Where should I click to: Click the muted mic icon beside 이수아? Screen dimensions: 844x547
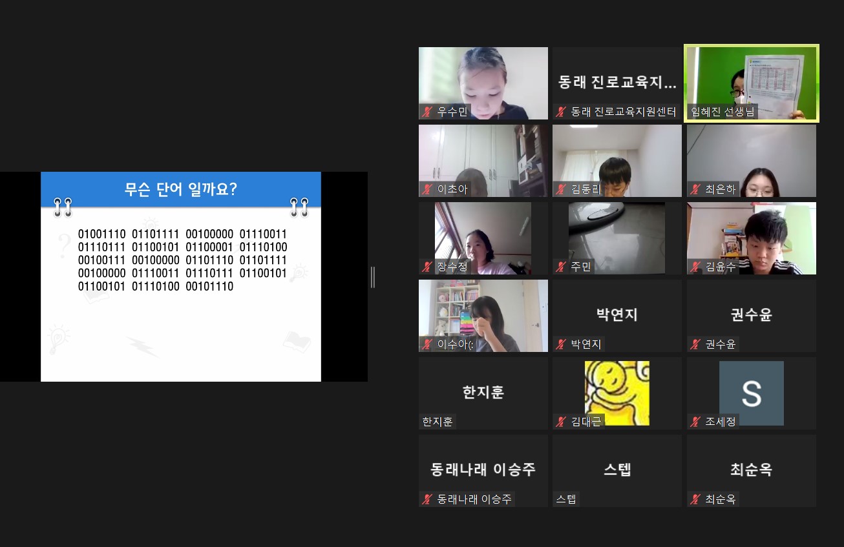[427, 344]
